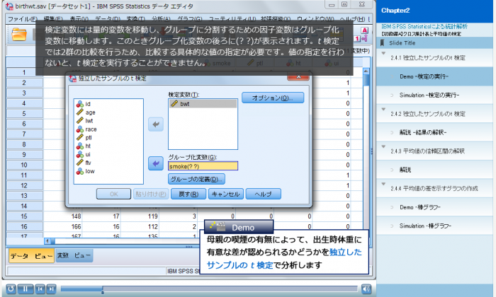Collapse section 2.4.4 in the outline
The width and height of the screenshot is (496, 297).
point(383,184)
